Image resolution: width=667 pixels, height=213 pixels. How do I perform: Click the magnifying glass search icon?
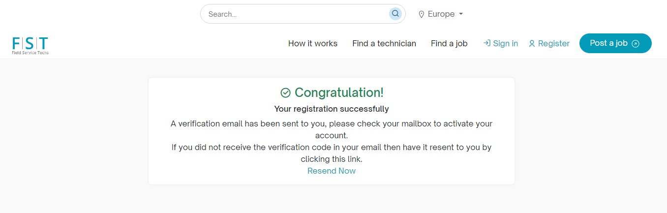pyautogui.click(x=395, y=14)
